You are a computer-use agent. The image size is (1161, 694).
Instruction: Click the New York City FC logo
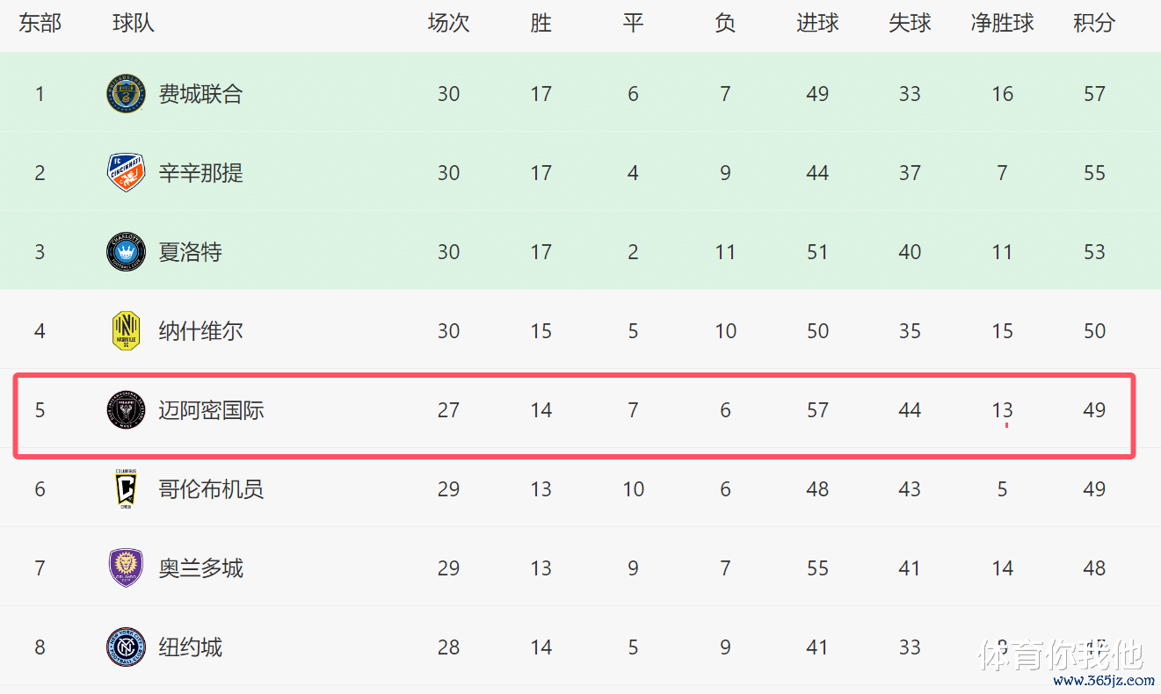(x=126, y=647)
